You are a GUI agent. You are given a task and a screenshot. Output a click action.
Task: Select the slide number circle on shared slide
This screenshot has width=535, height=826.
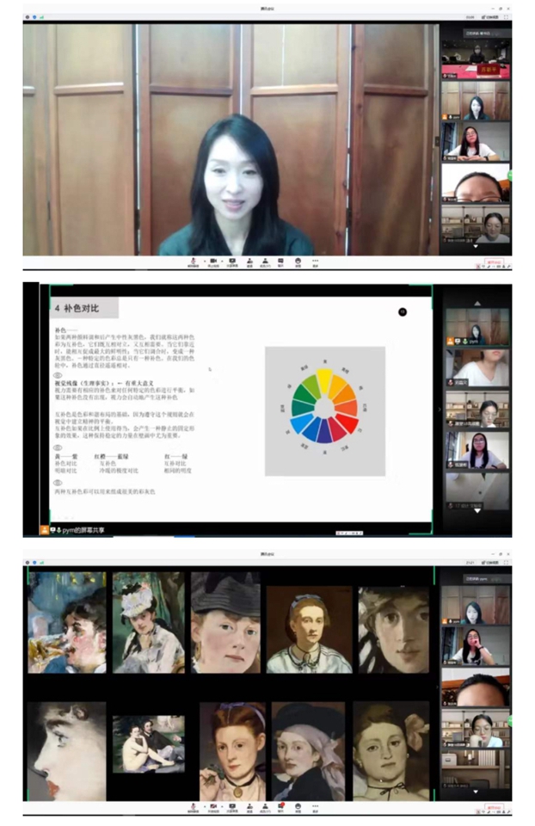tap(403, 311)
